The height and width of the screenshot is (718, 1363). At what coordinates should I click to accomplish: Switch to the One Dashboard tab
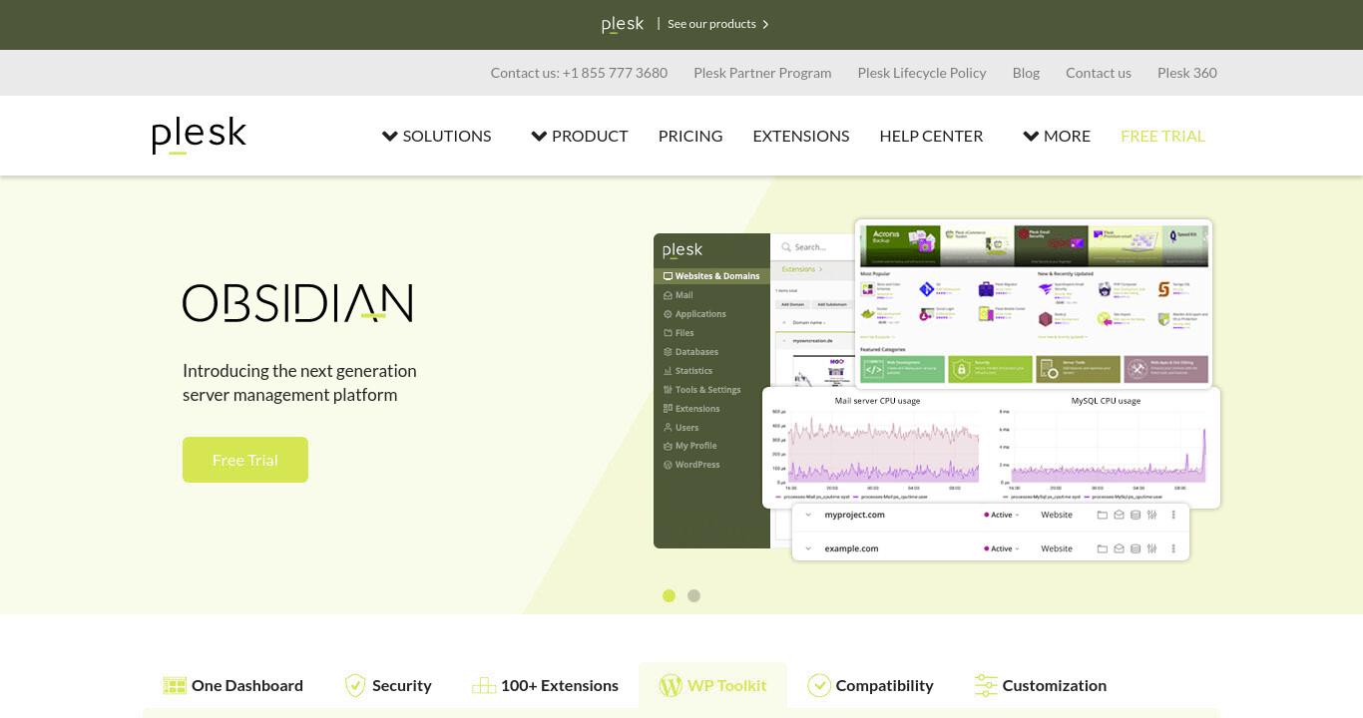pyautogui.click(x=232, y=685)
